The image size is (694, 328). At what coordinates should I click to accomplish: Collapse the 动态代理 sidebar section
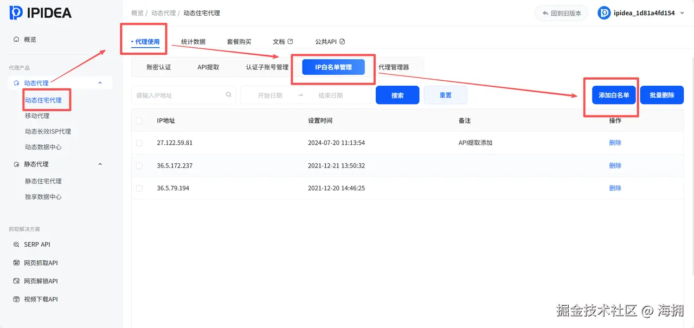[x=100, y=82]
